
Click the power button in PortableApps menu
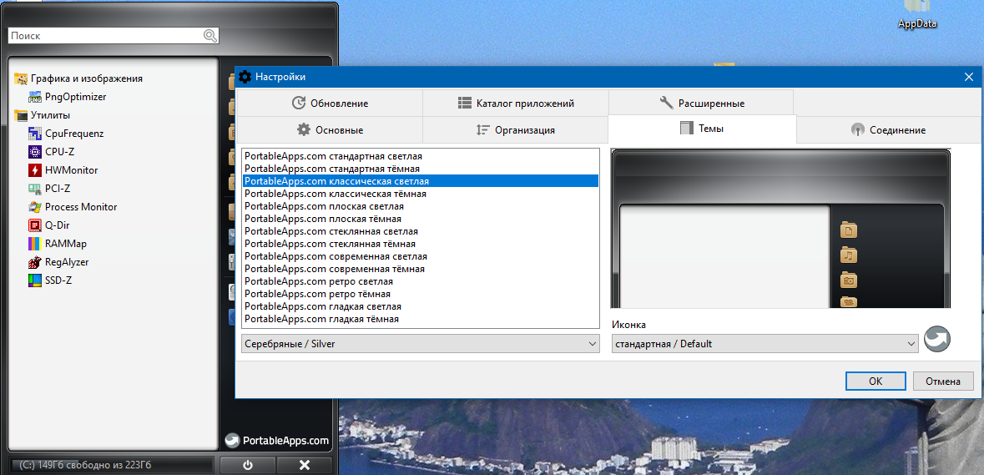click(247, 465)
